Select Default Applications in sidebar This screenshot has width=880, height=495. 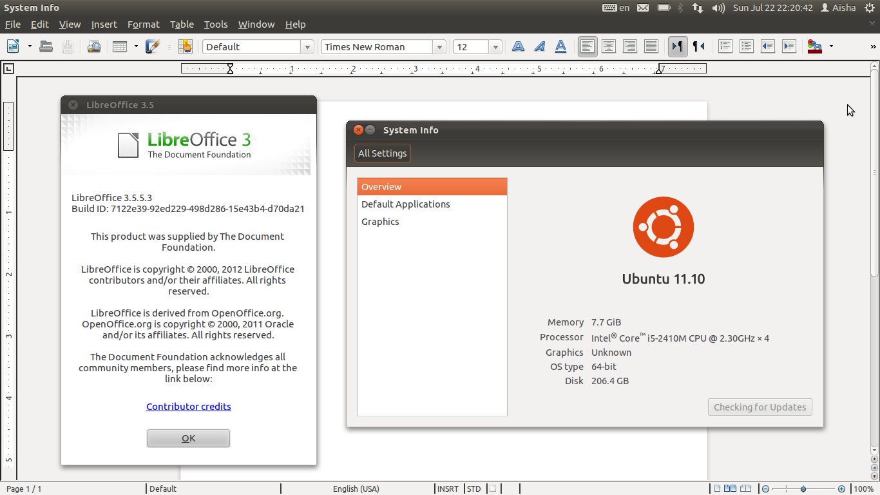pyautogui.click(x=432, y=204)
